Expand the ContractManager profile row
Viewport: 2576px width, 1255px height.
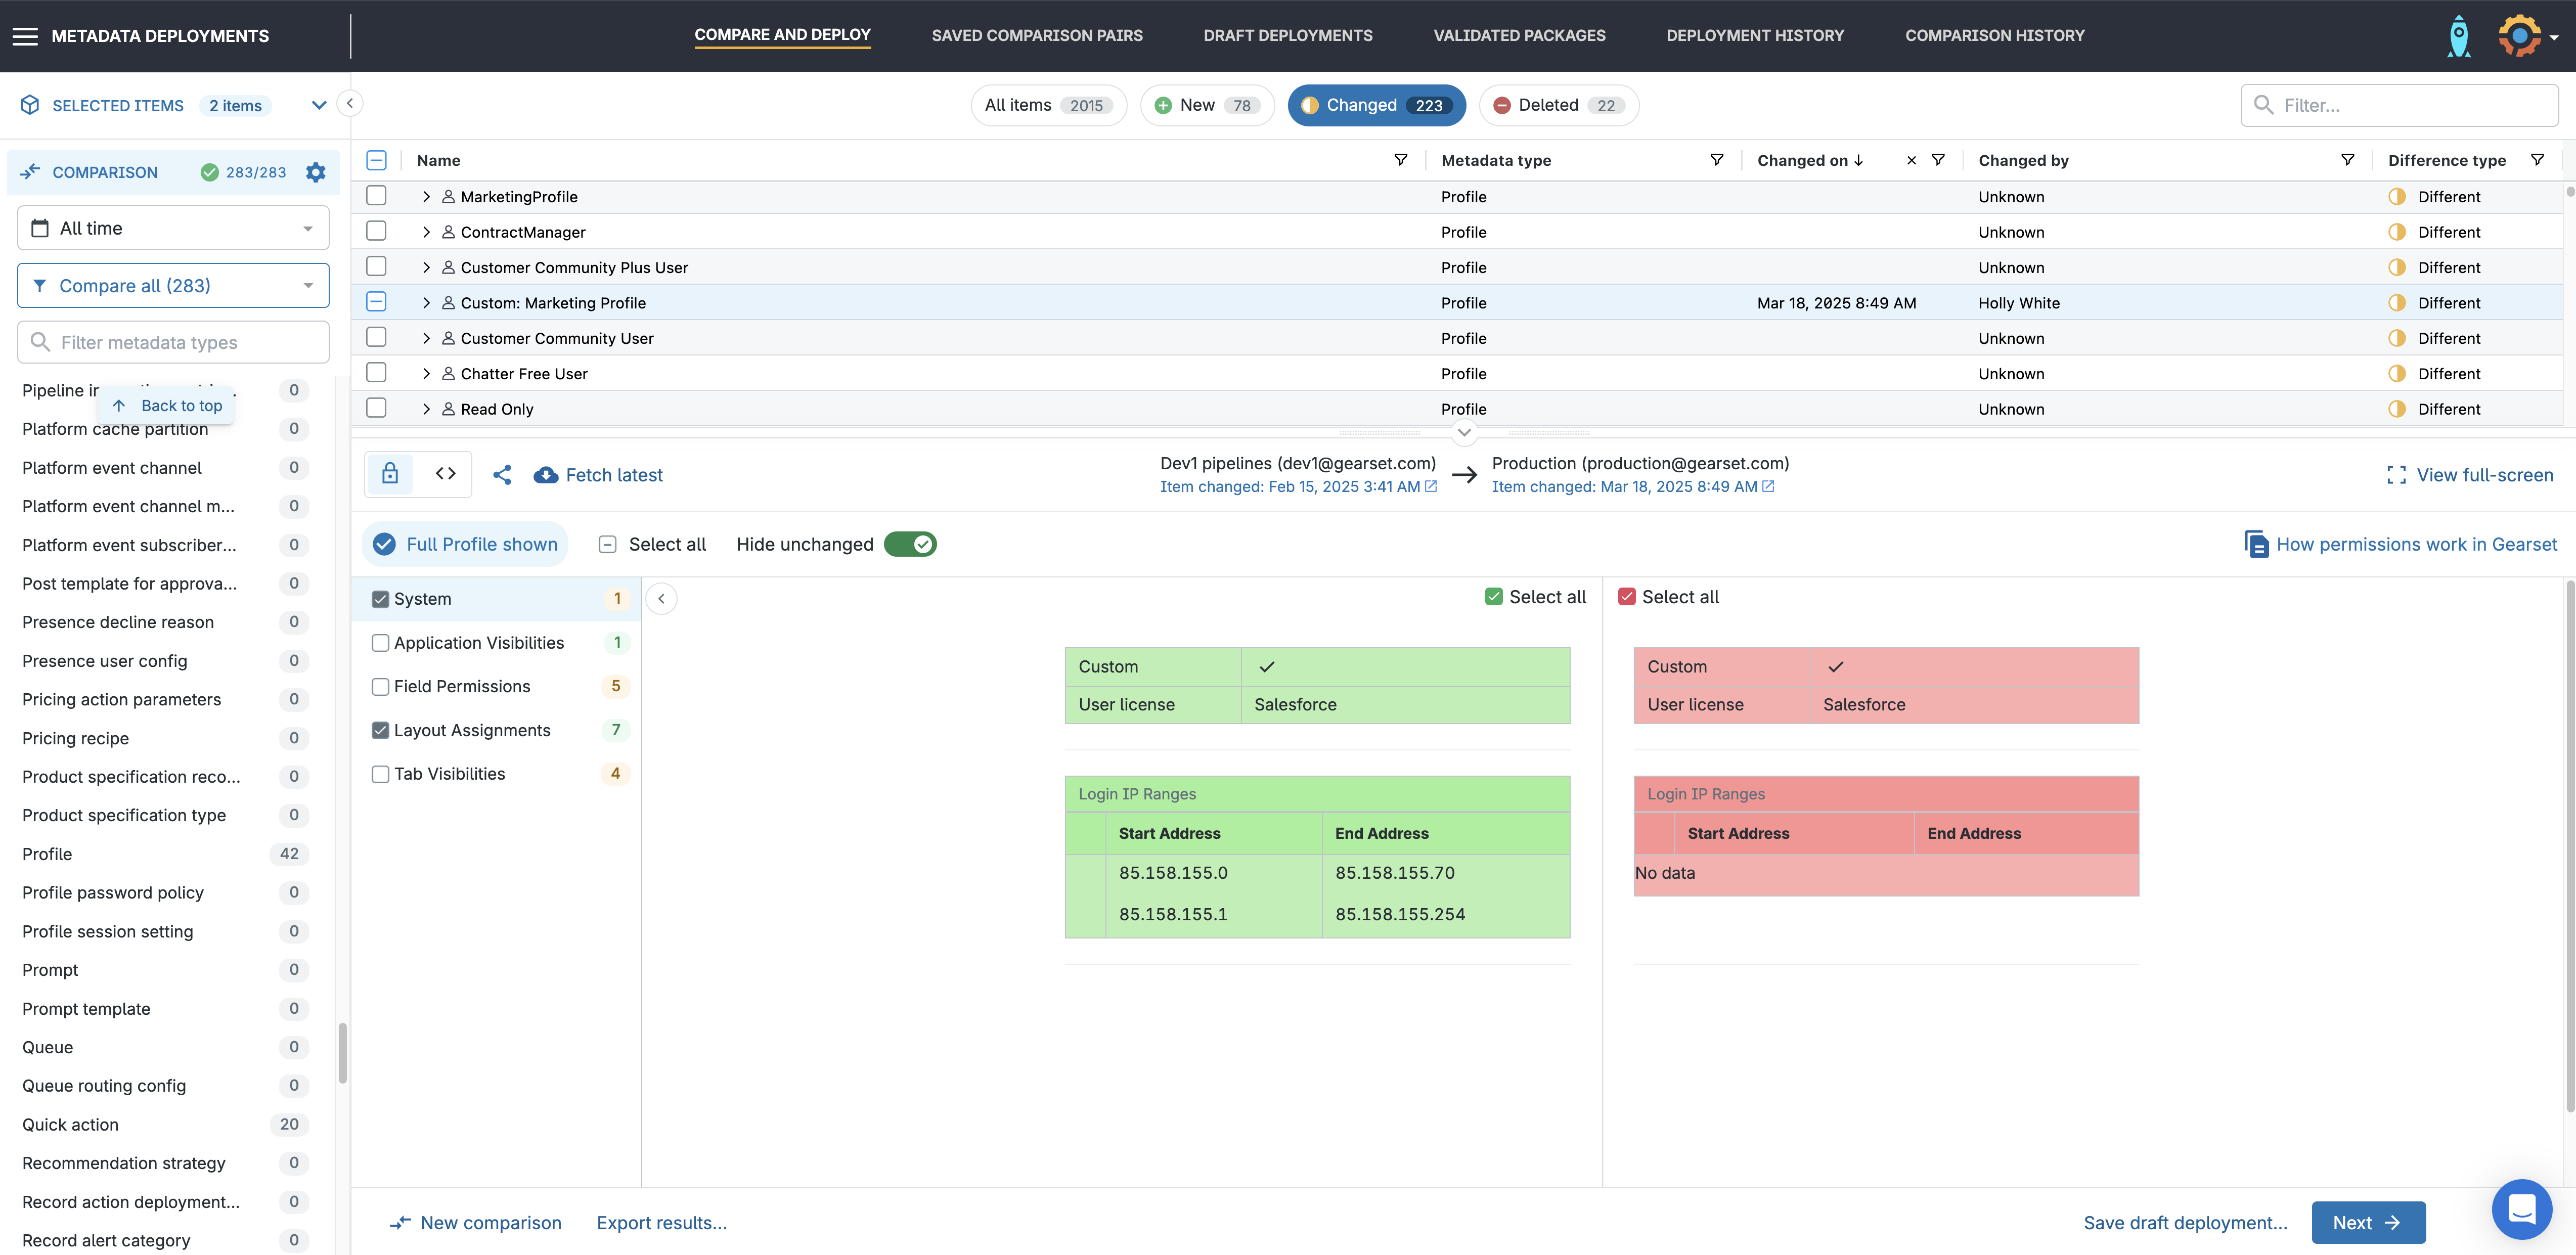click(426, 232)
